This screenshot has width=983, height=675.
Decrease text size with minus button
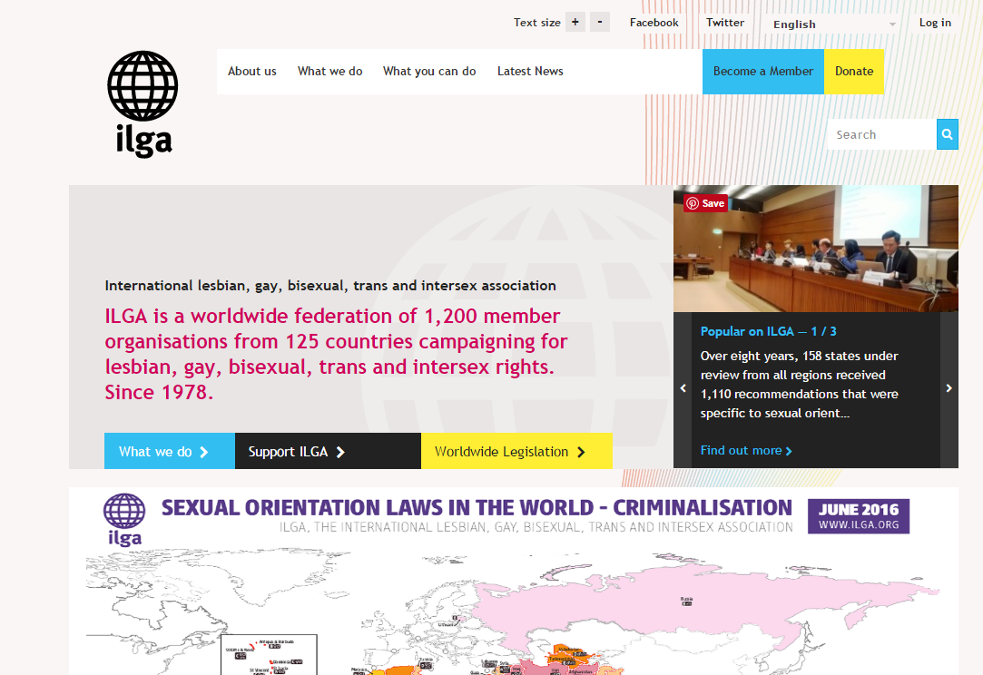click(600, 22)
